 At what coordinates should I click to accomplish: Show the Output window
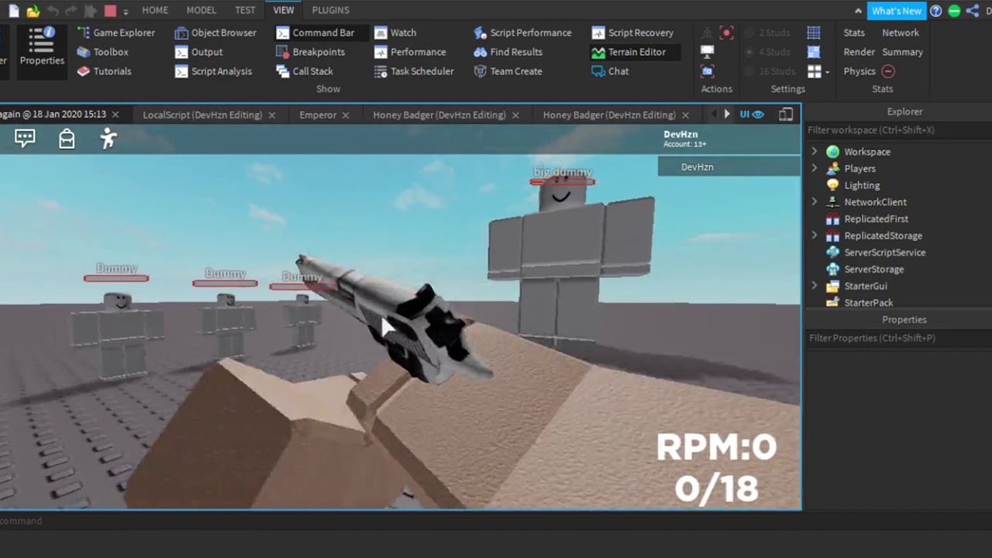(x=198, y=52)
